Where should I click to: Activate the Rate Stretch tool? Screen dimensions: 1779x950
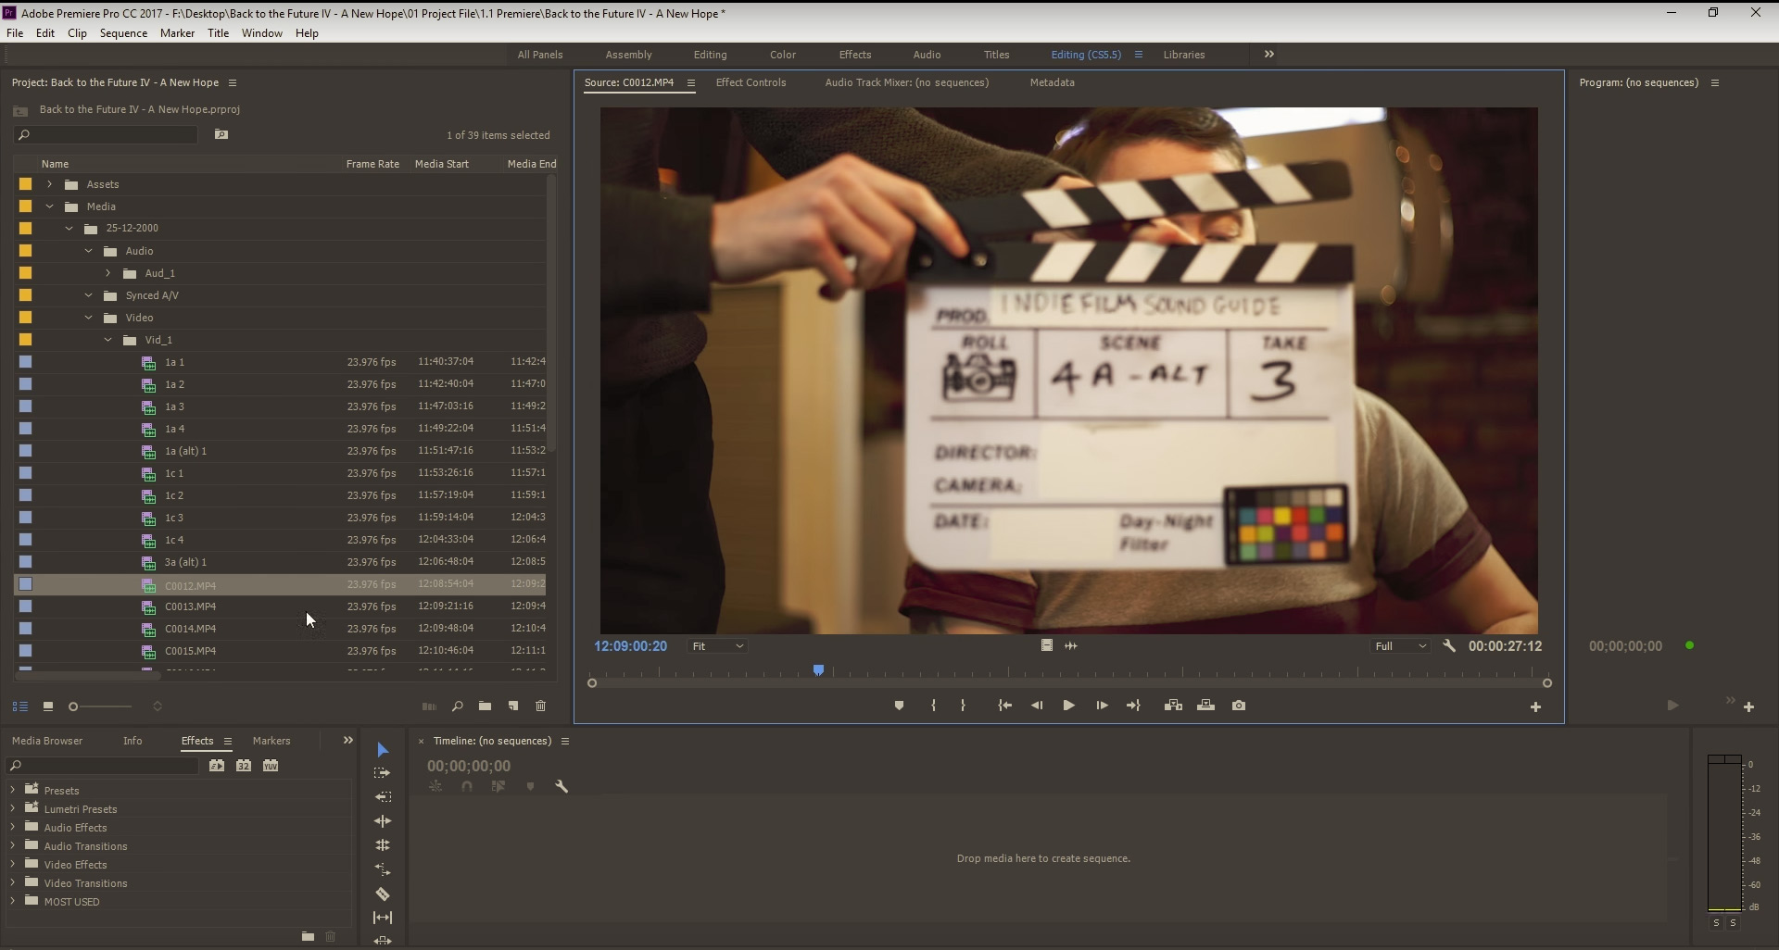click(x=383, y=869)
